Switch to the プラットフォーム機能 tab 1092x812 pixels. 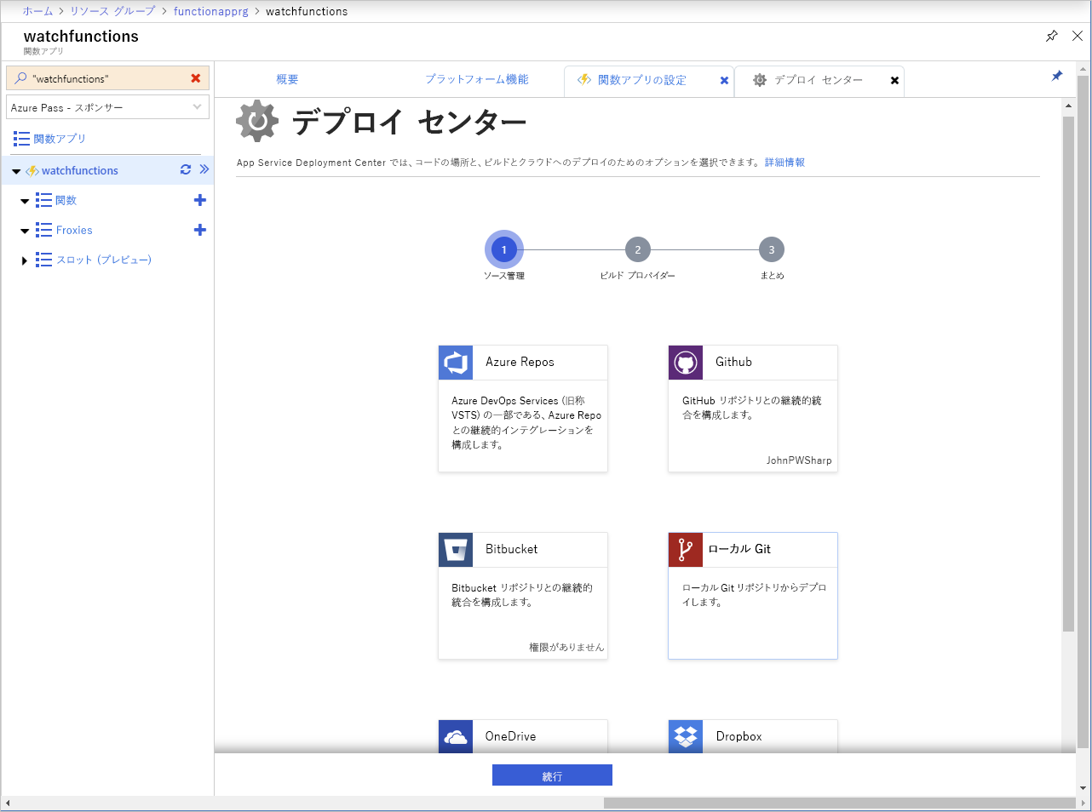tap(477, 79)
